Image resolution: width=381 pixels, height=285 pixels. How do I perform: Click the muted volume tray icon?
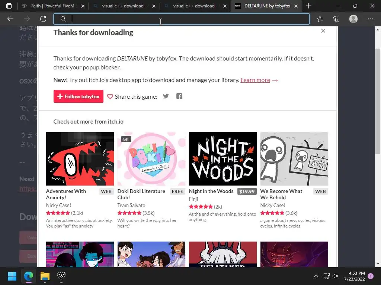coord(336,276)
